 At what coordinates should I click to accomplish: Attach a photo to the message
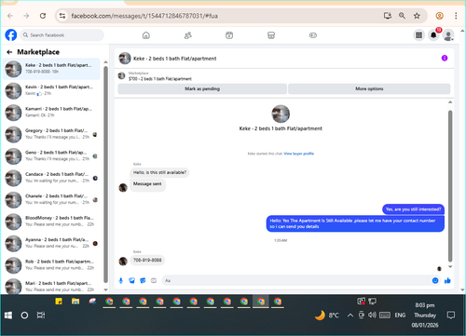(132, 280)
